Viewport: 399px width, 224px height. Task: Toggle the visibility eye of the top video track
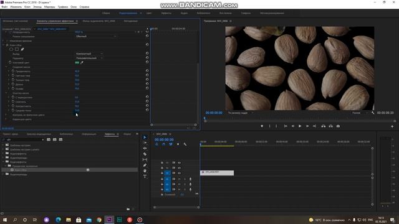click(179, 162)
